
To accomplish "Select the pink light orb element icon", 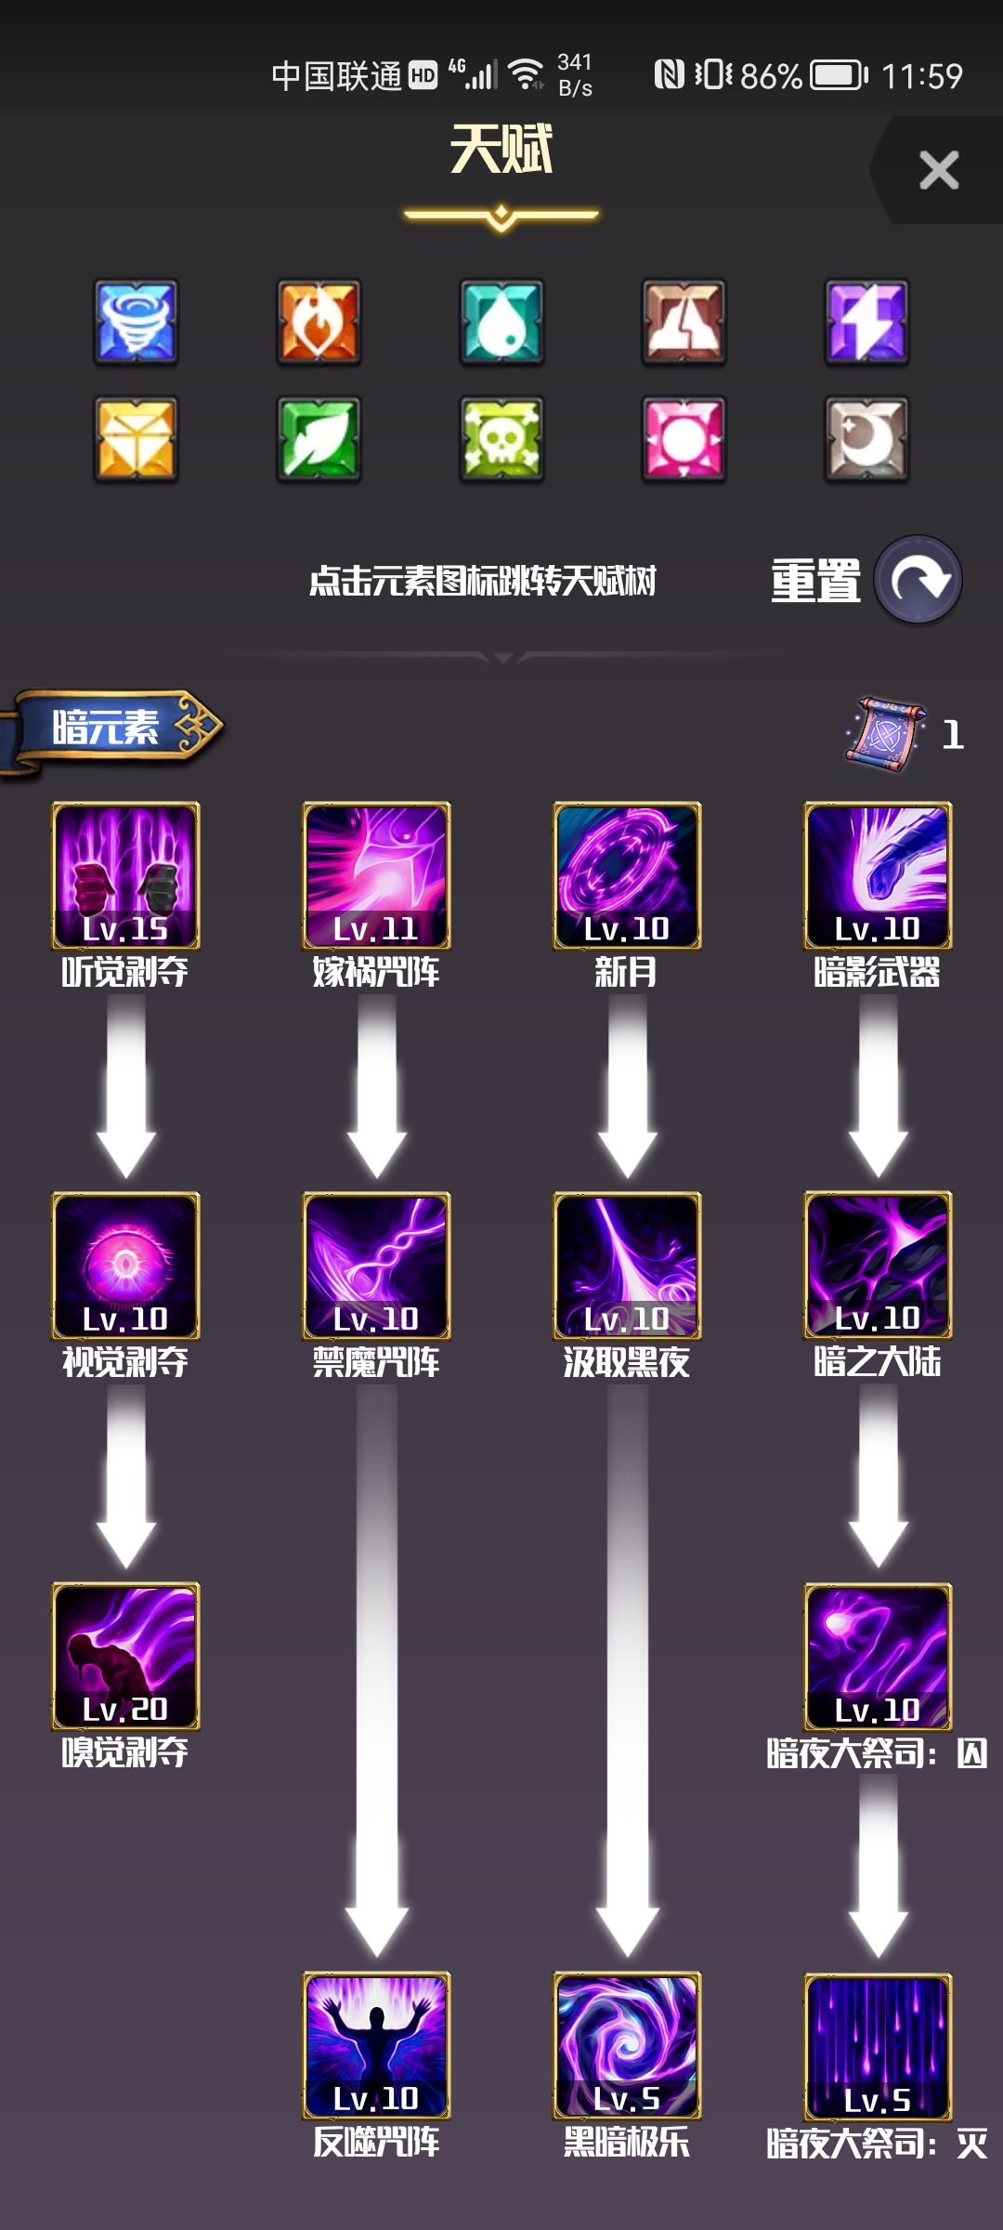I will (684, 439).
